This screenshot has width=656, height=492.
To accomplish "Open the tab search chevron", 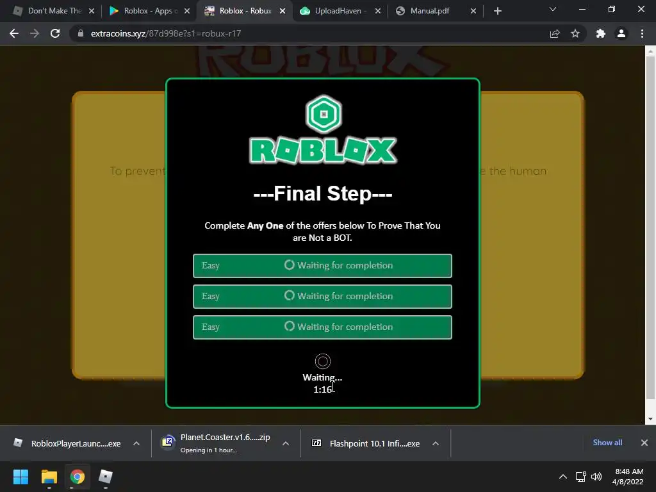I will click(553, 9).
